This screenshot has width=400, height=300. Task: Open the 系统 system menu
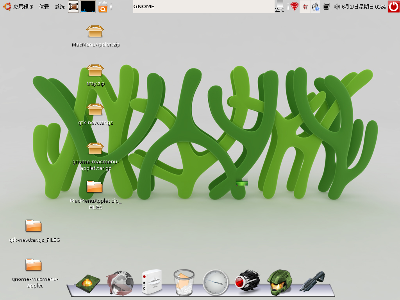(x=59, y=7)
